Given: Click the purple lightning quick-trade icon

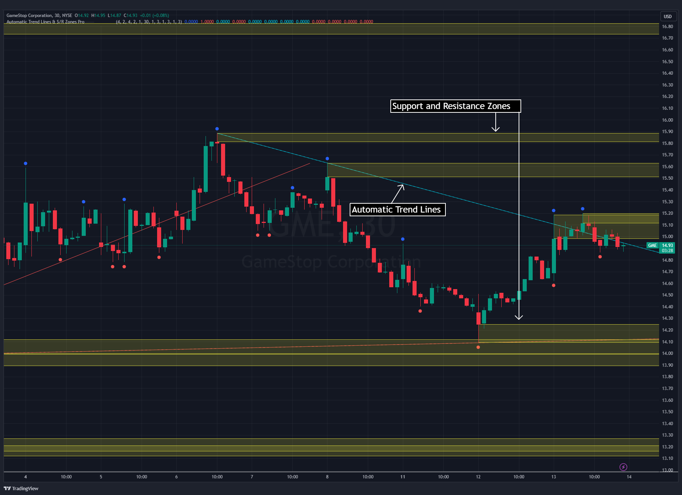Looking at the screenshot, I should click(x=624, y=467).
